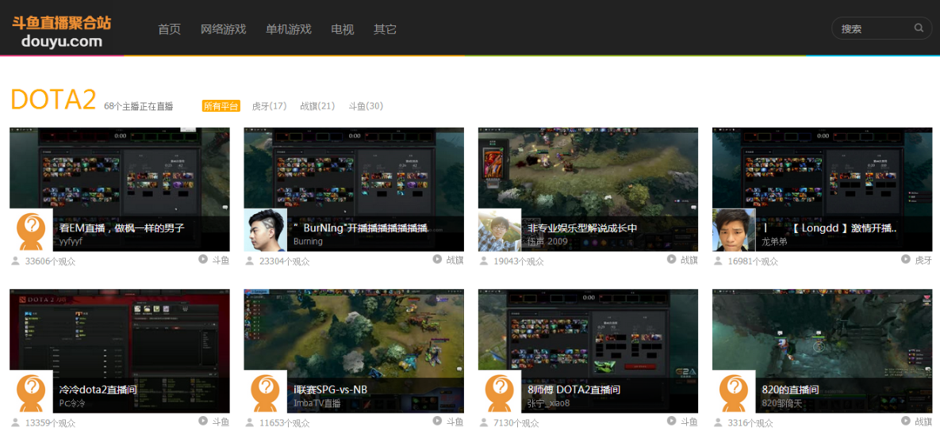940x439 pixels.
Task: Click play icon beside Burning's 战旗 label
Action: (438, 259)
